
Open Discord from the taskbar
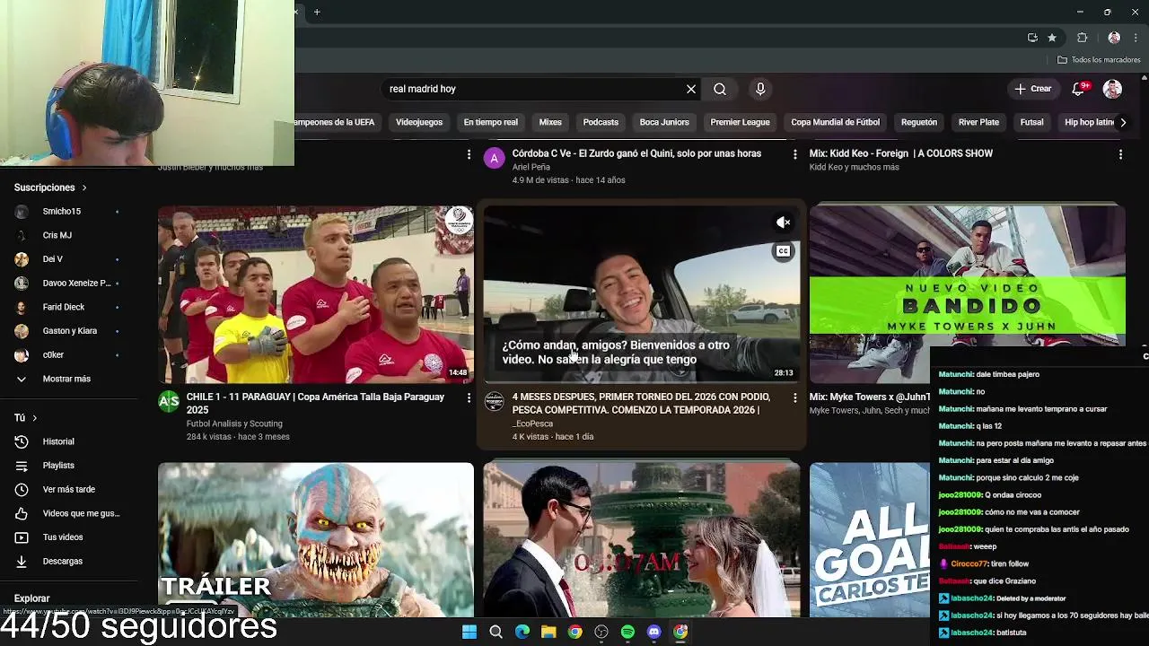(x=654, y=632)
